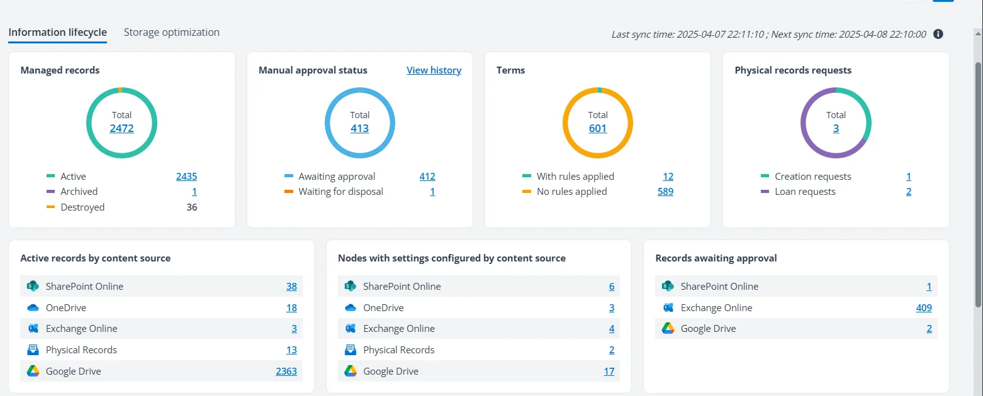Open the Manual approval total 413
This screenshot has height=396, width=983.
[360, 128]
